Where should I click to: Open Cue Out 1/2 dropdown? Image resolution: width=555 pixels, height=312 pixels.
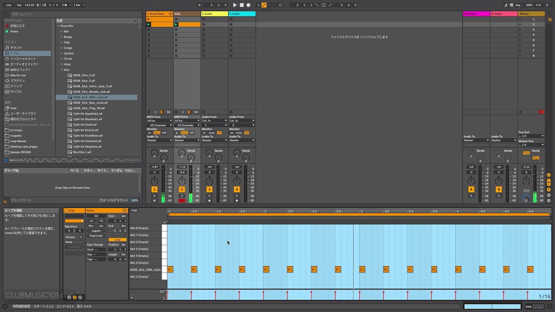click(x=531, y=136)
